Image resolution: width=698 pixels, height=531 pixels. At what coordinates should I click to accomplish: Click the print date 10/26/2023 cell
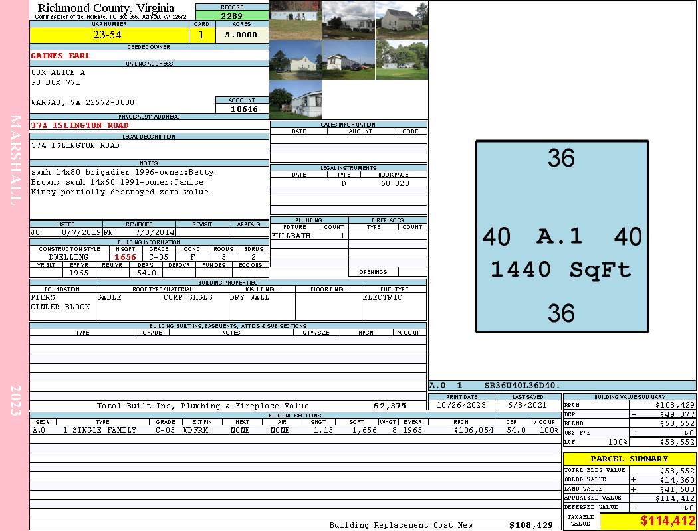point(461,405)
